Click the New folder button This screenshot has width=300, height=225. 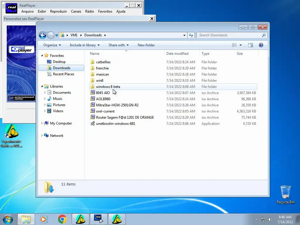146,45
